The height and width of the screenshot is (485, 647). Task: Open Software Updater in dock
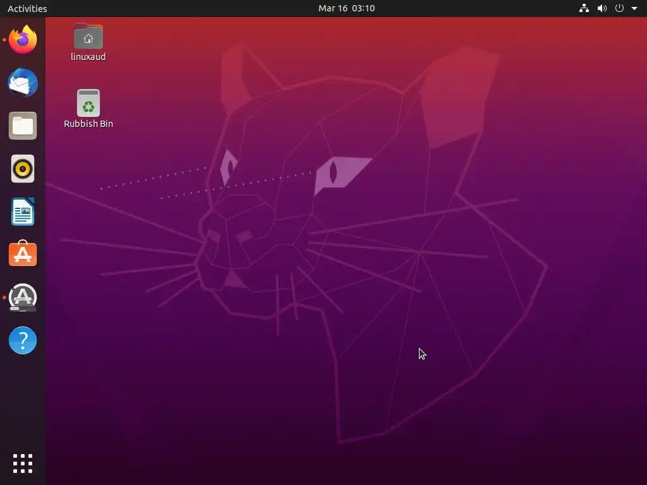tap(23, 297)
